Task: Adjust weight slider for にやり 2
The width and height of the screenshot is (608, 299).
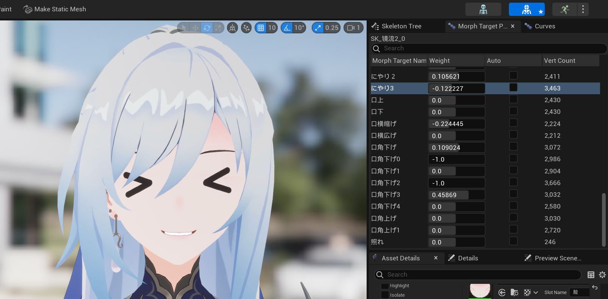Action: (456, 76)
